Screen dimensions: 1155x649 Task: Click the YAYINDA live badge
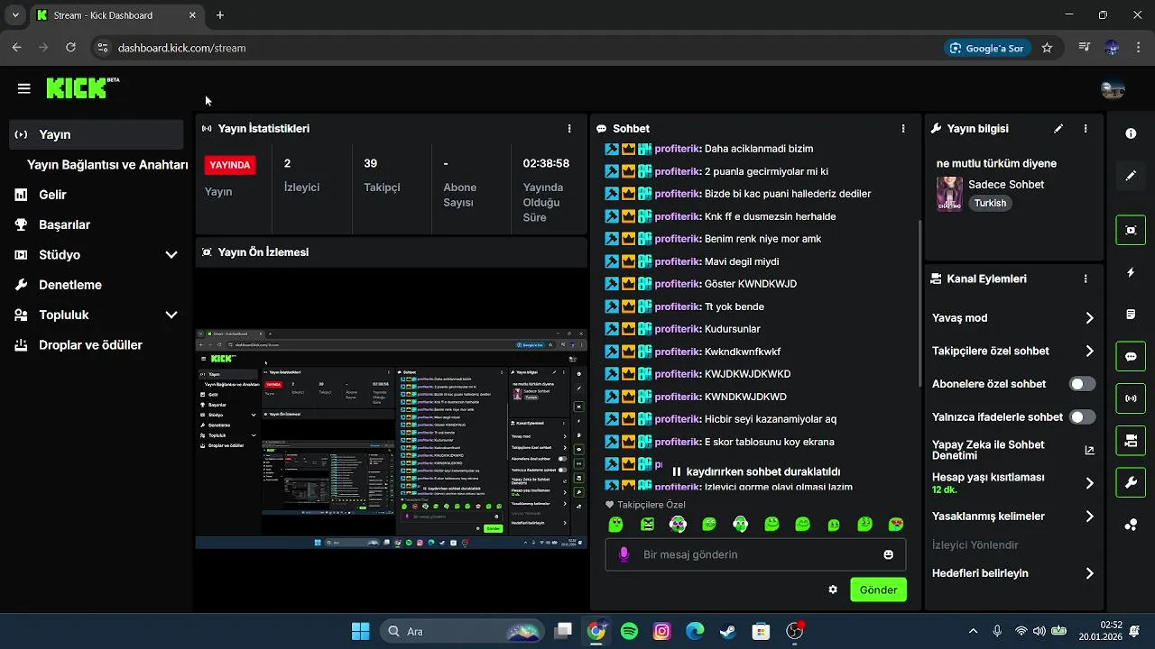(230, 165)
